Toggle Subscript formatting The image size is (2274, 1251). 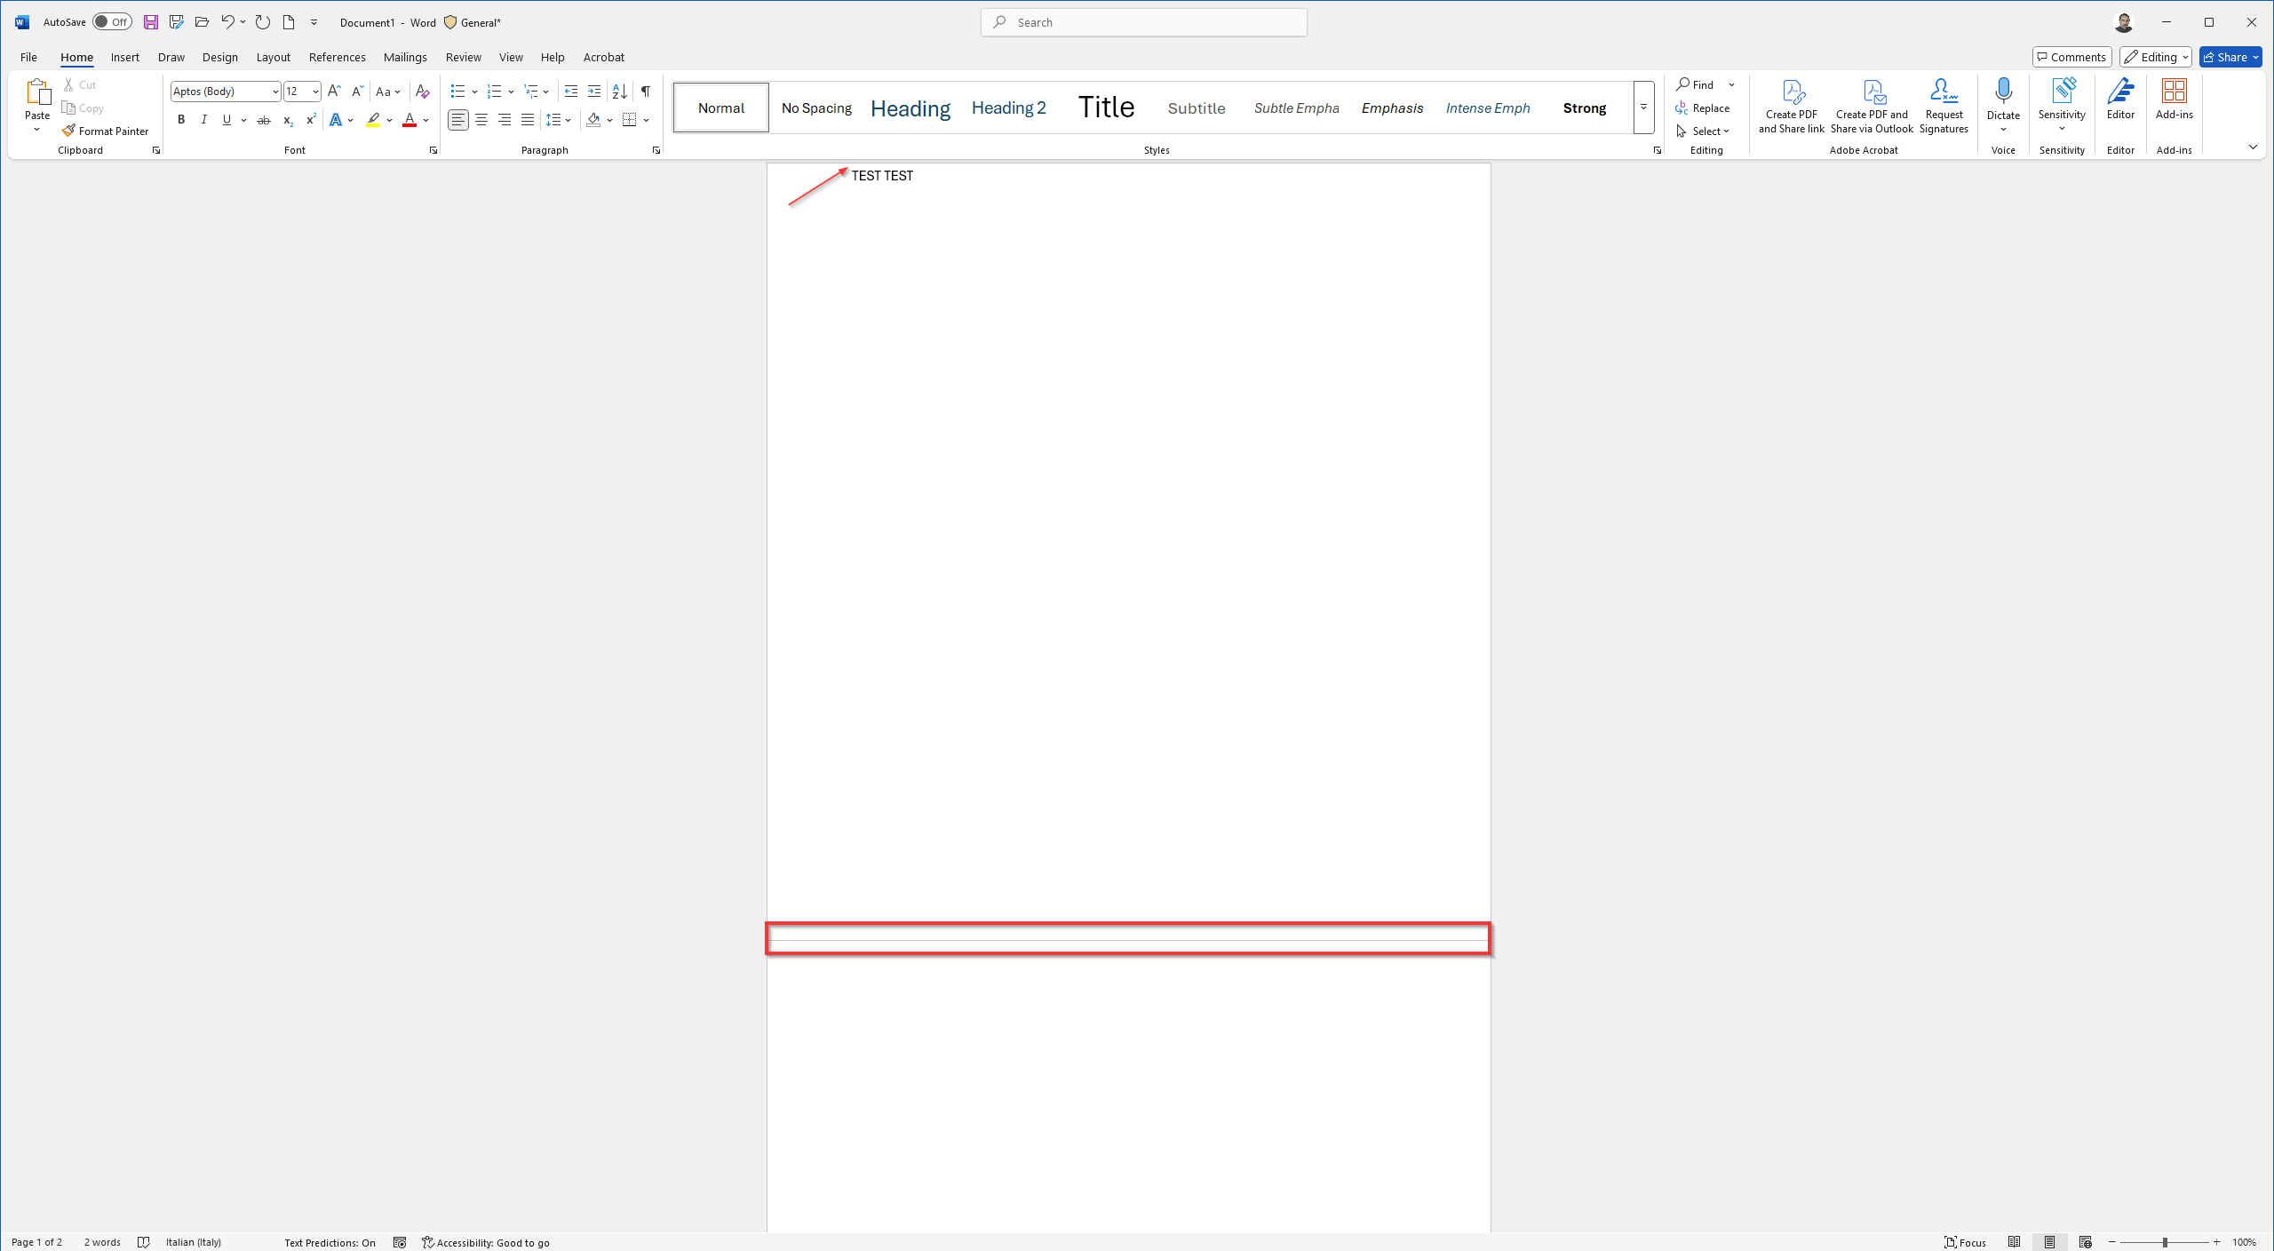point(288,120)
